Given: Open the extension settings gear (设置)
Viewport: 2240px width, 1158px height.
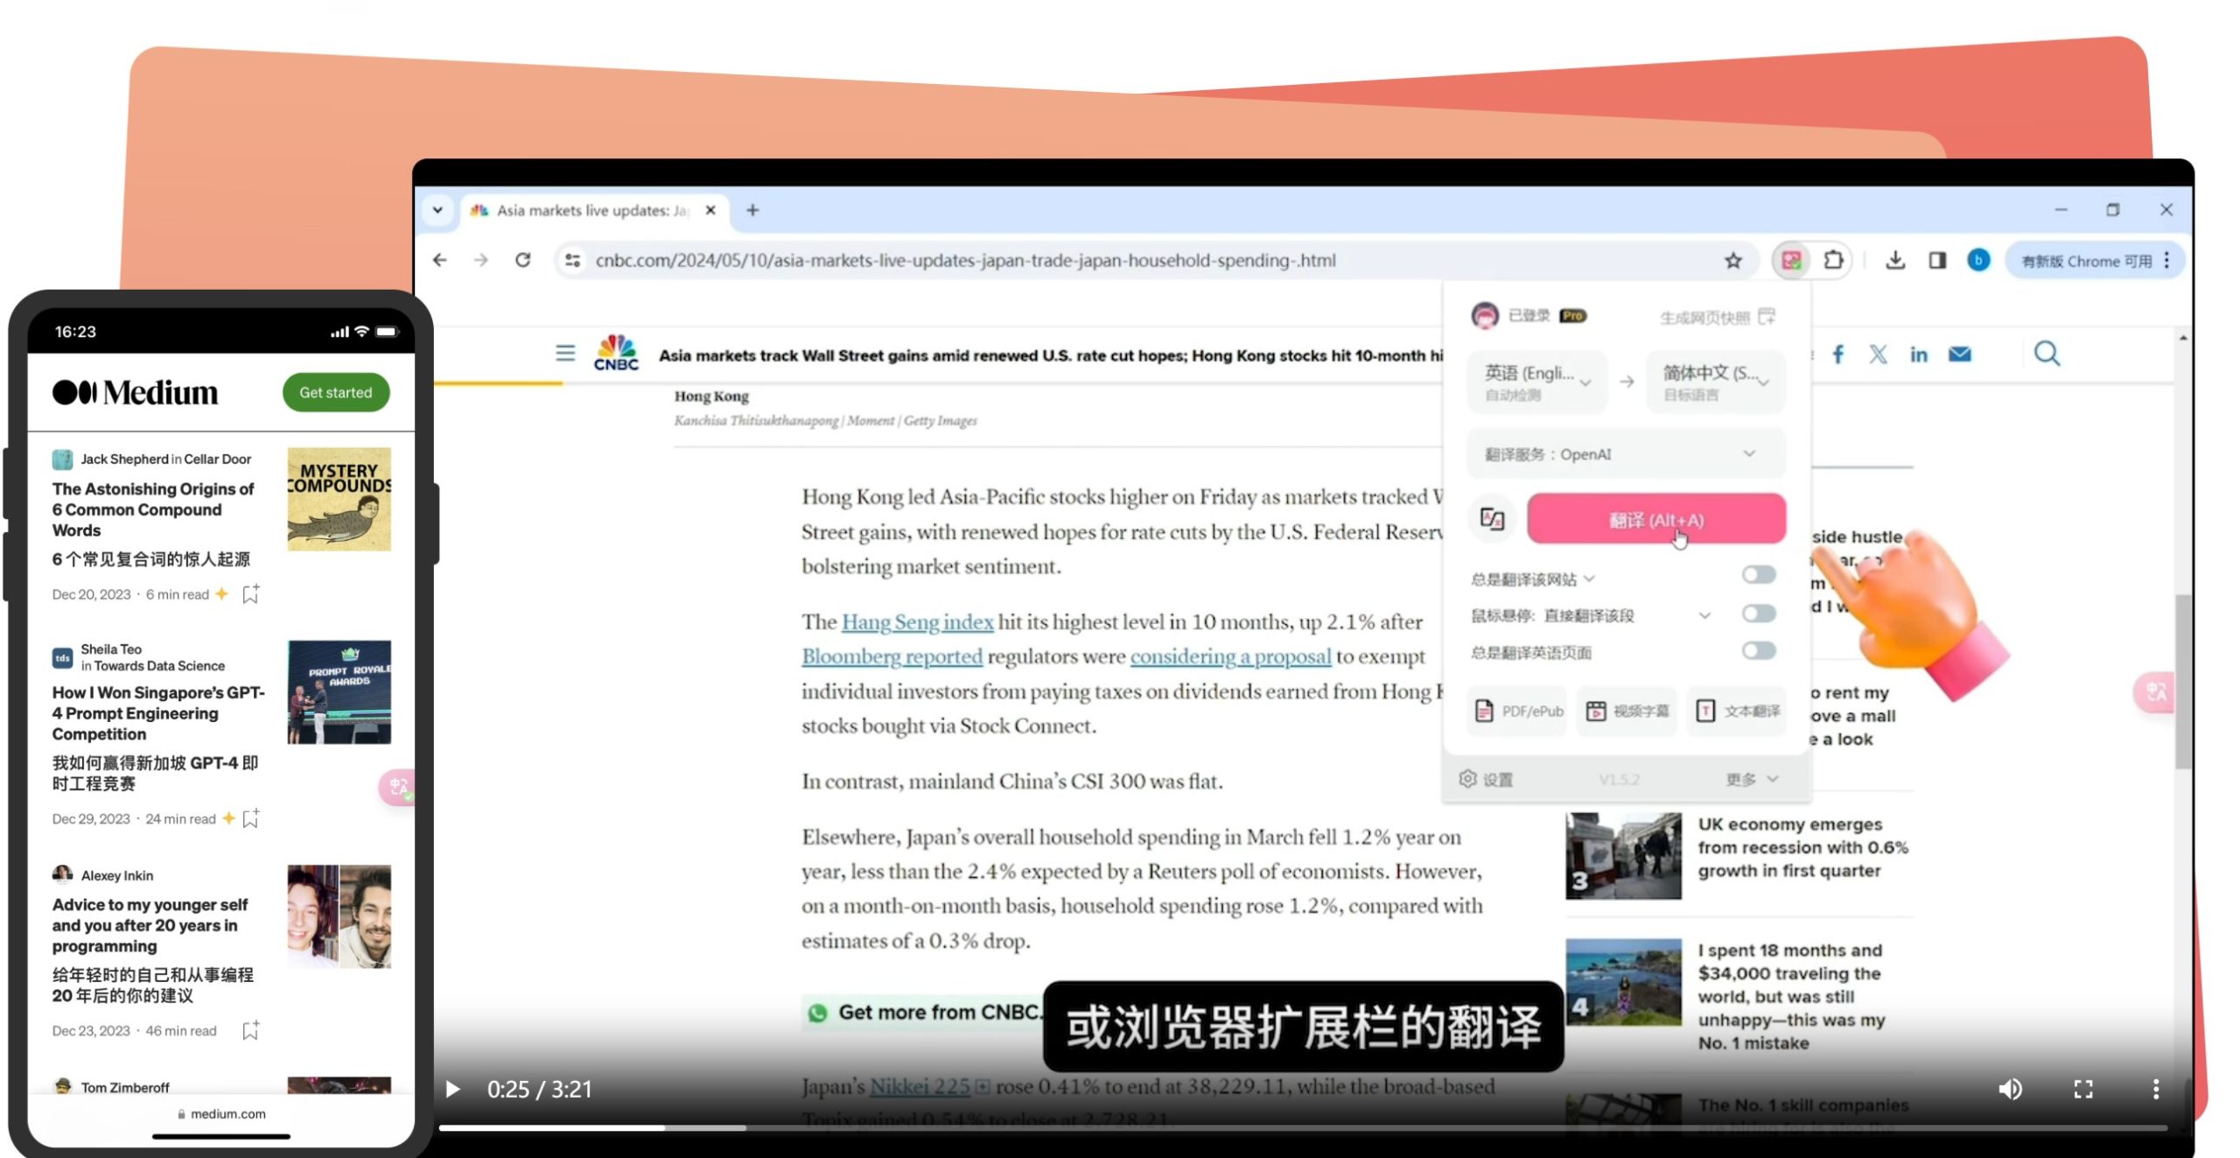Looking at the screenshot, I should [x=1487, y=779].
